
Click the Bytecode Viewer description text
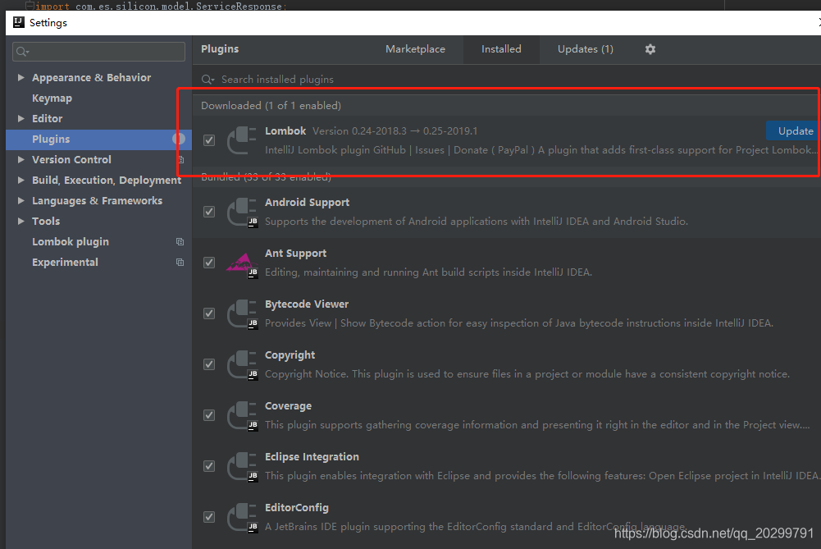(519, 323)
